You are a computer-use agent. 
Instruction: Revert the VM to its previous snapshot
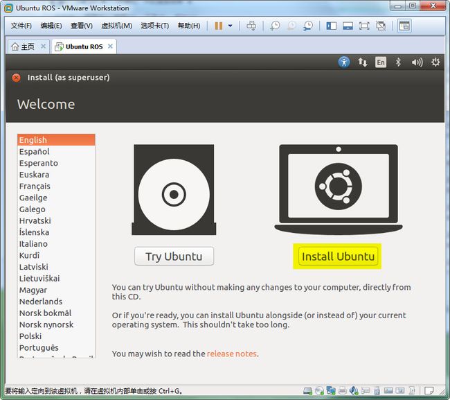(291, 26)
